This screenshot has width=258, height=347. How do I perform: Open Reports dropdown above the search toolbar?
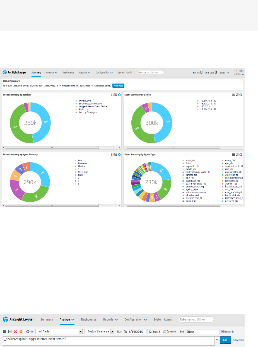pos(110,319)
